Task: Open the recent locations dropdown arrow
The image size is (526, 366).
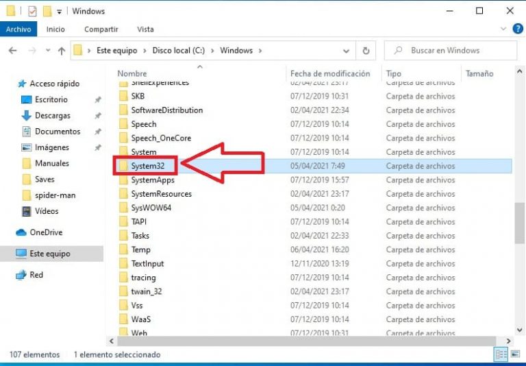Action: tap(48, 51)
